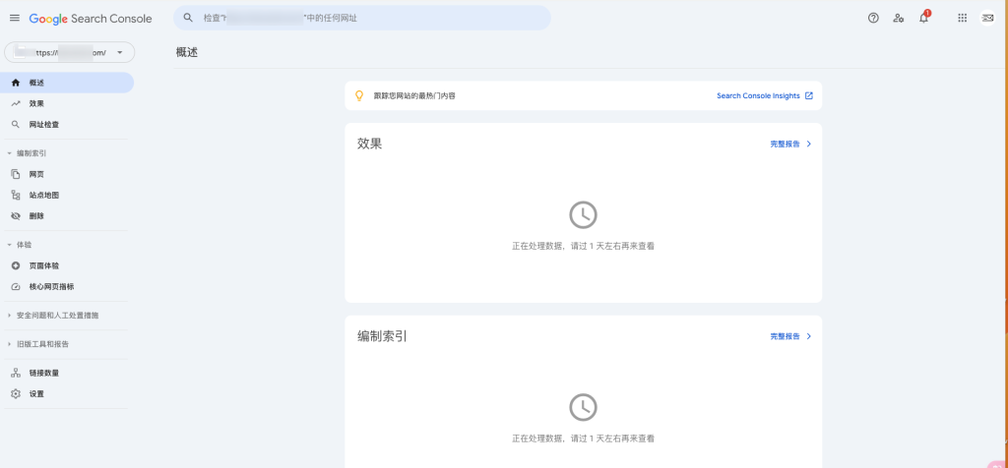The width and height of the screenshot is (1008, 468).
Task: Click processing data message in 效果 card
Action: pyautogui.click(x=583, y=246)
